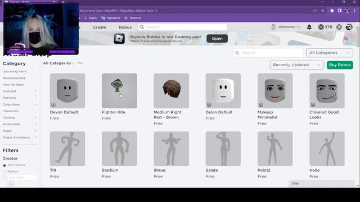Click the Go button under Creator filter

pos(11,184)
